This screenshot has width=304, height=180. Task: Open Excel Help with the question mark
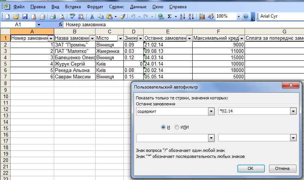246,16
